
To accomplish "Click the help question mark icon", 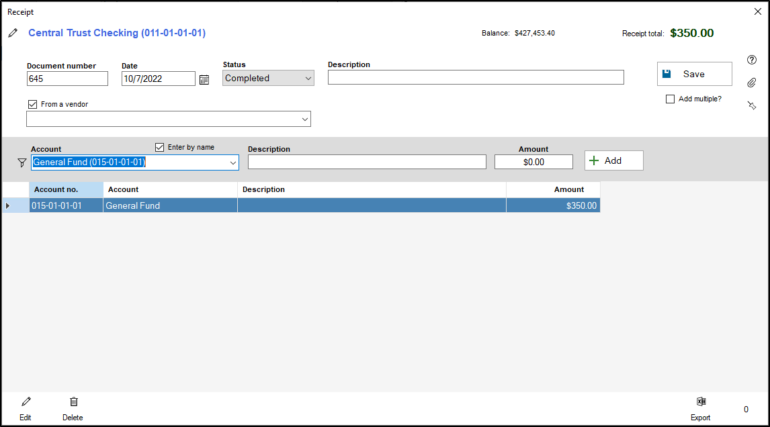I will tap(752, 60).
